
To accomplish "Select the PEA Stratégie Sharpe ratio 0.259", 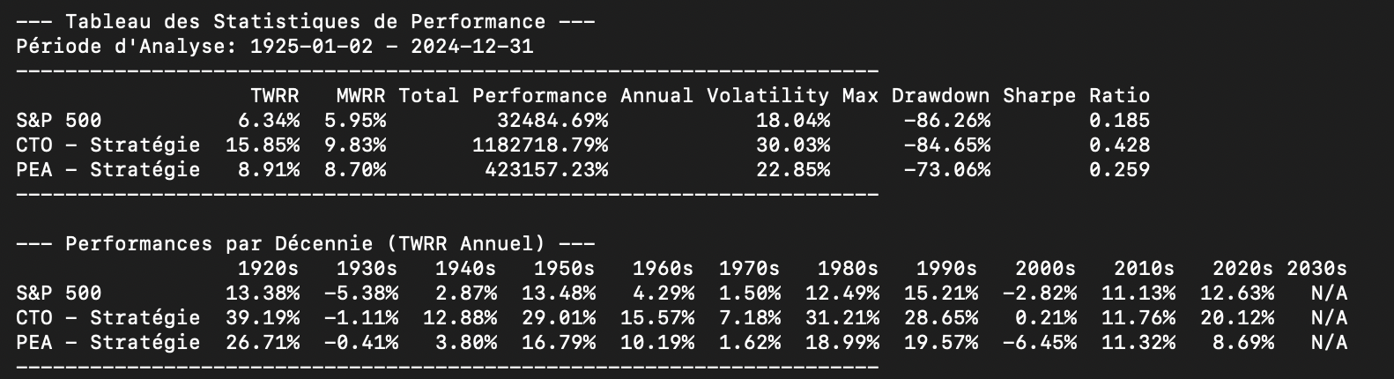I will click(1119, 170).
